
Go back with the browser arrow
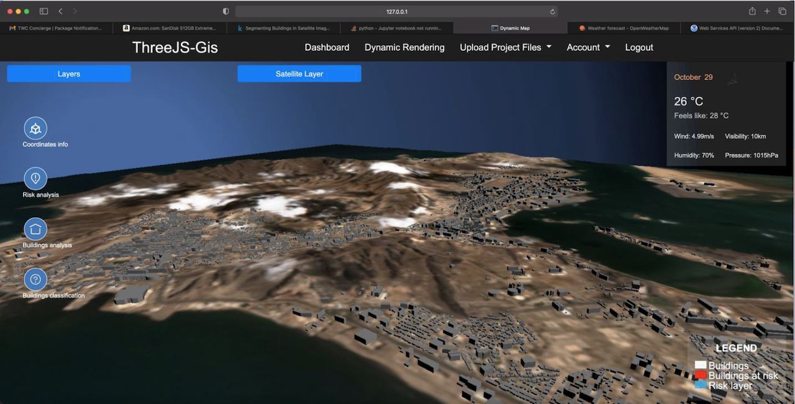tap(60, 11)
